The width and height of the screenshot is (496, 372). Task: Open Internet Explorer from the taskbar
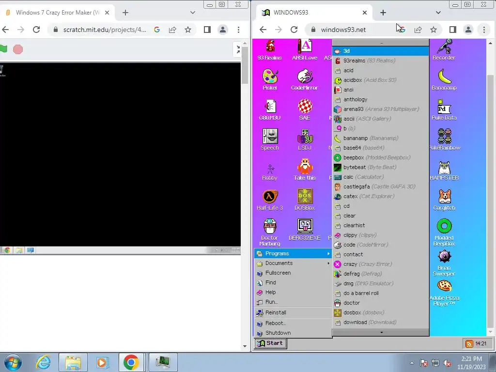(x=43, y=362)
